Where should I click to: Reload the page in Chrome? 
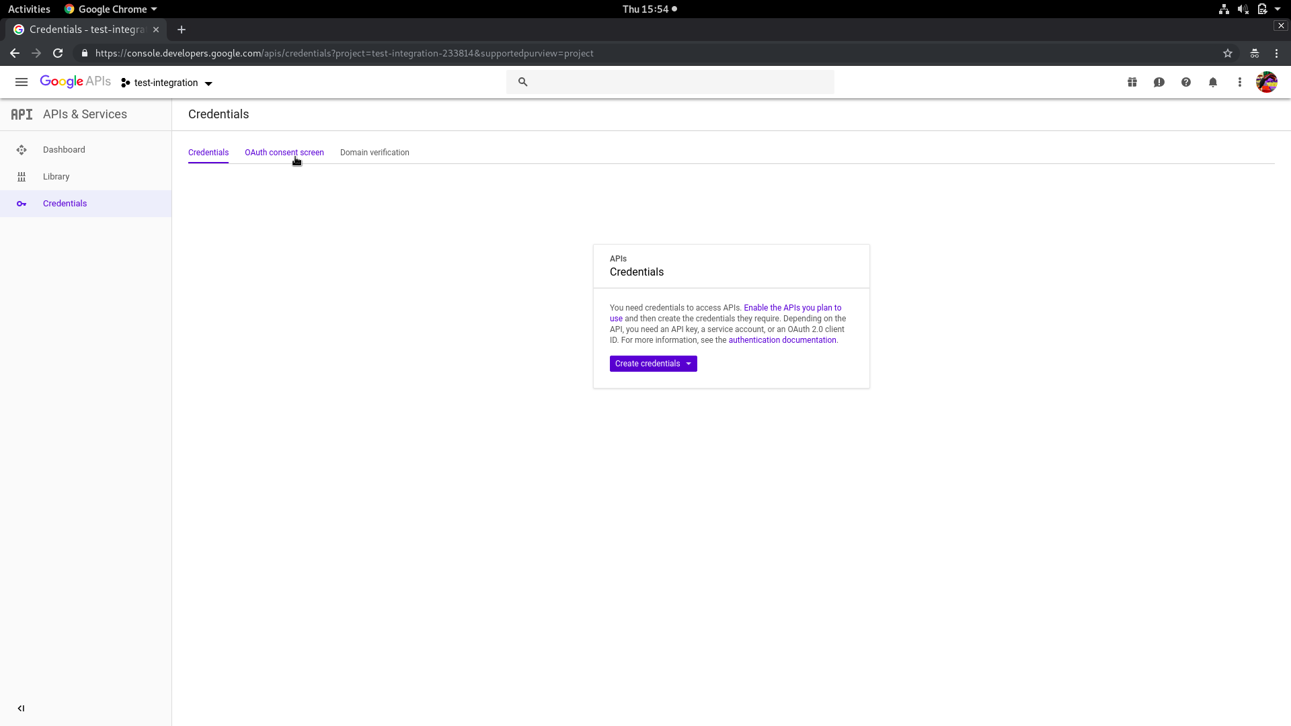click(58, 53)
